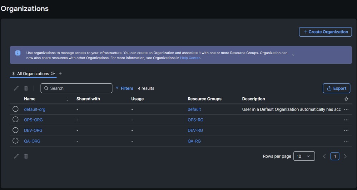Screen dimensions: 357x190
Task: Select page 1 in pagination
Action: click(335, 156)
